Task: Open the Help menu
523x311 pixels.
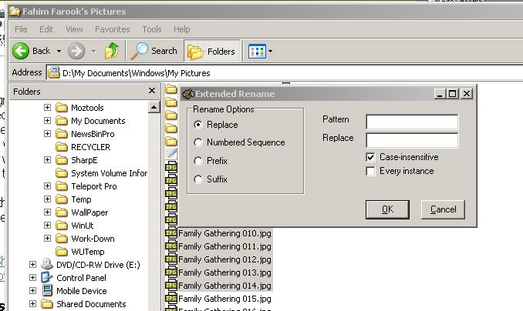Action: point(182,29)
